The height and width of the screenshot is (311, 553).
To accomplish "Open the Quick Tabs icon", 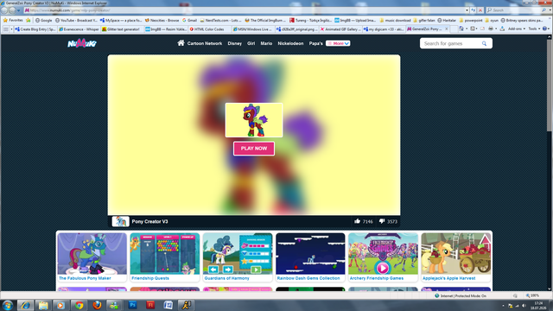I will click(5, 29).
